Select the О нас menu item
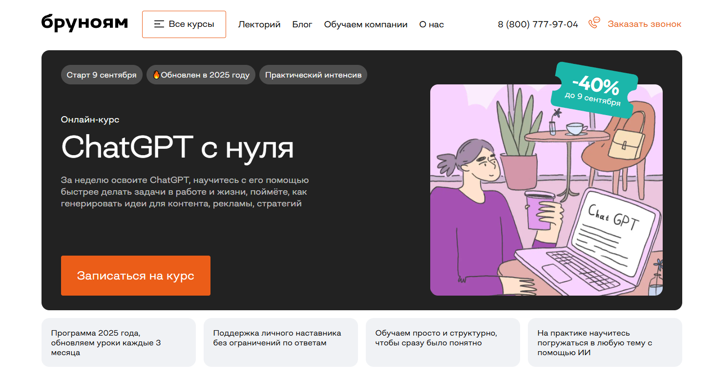713x380 pixels. click(x=432, y=24)
